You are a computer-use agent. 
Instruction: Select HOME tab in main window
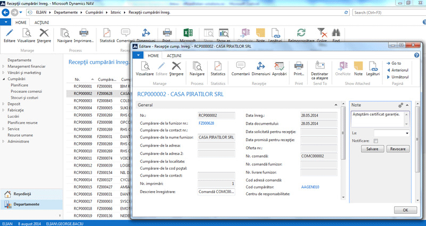[x=21, y=22]
